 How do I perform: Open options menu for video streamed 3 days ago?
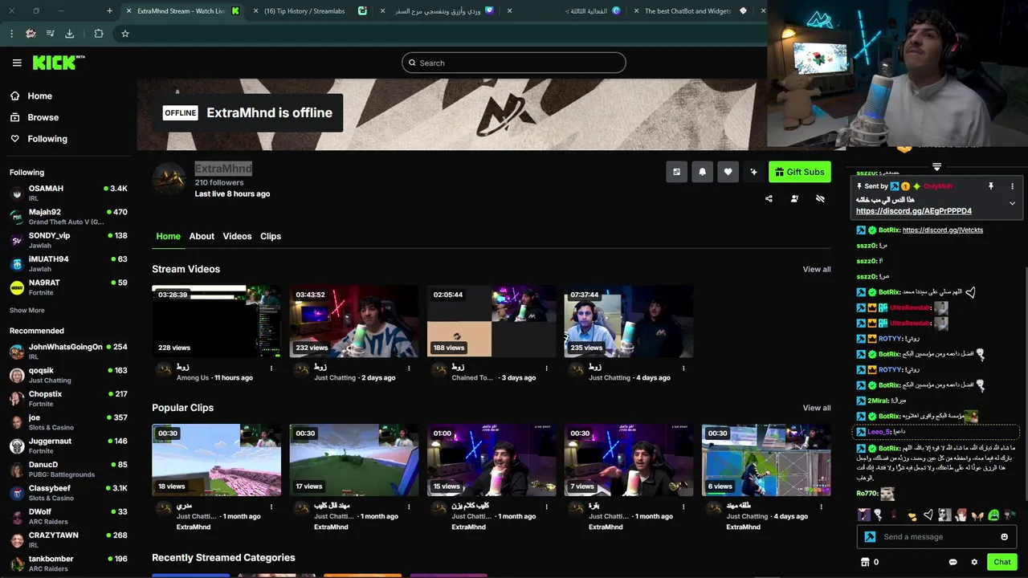[x=546, y=368]
